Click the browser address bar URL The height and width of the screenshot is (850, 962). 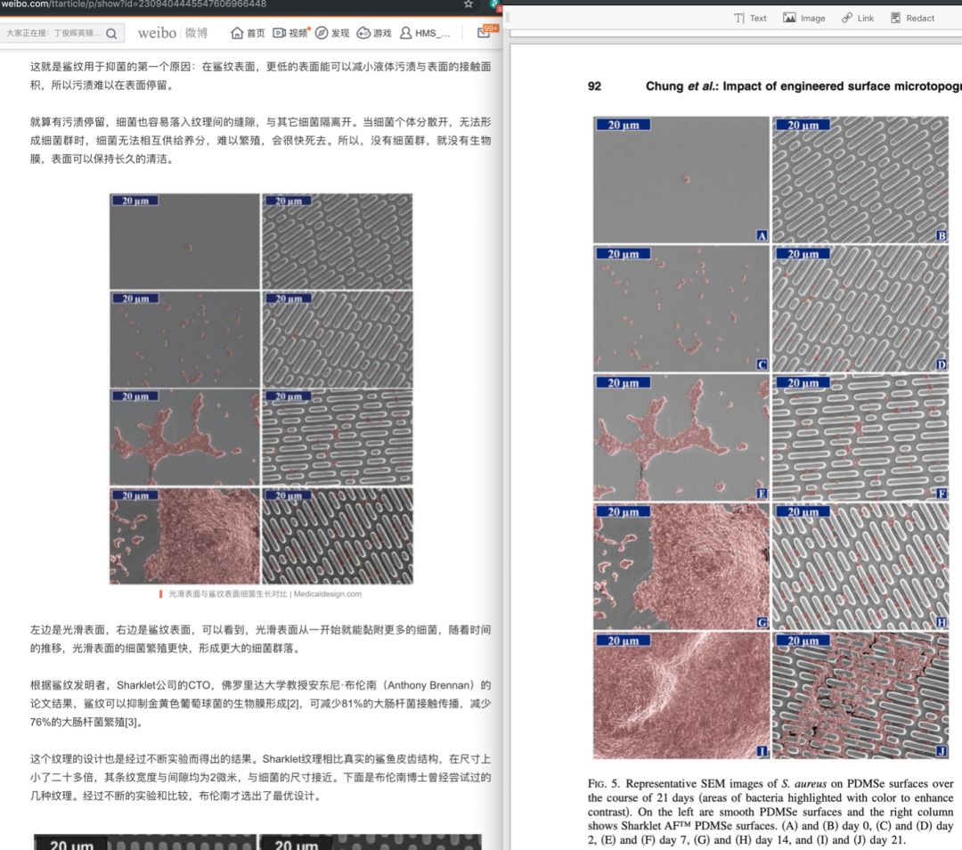click(134, 4)
